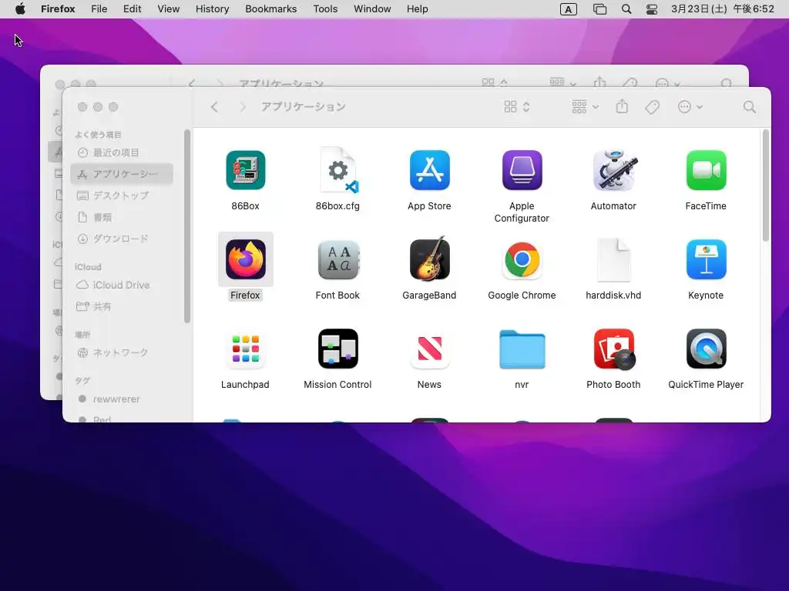Open the Firefox application menu
The image size is (789, 591).
click(x=58, y=9)
